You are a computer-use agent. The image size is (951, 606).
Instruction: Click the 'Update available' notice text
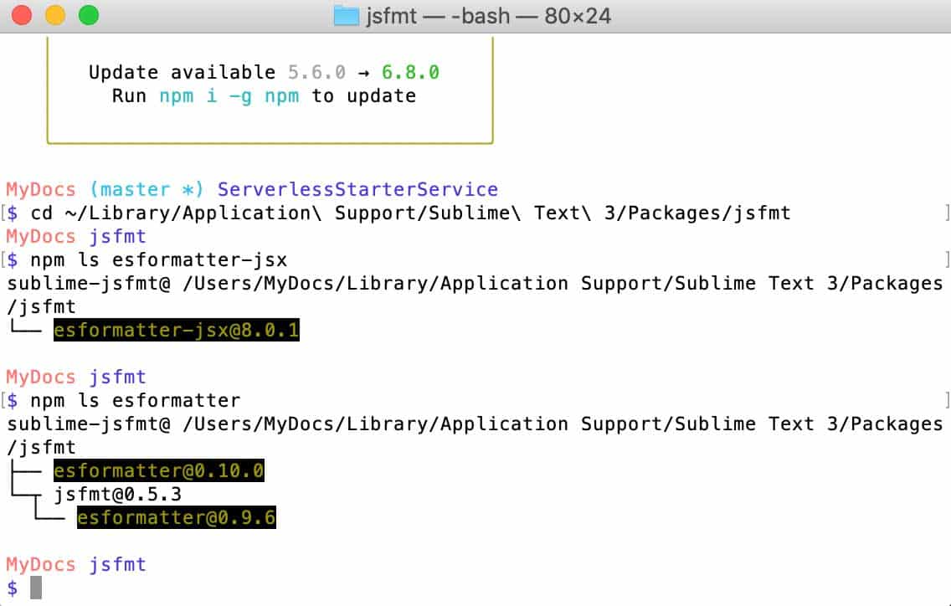click(x=182, y=73)
